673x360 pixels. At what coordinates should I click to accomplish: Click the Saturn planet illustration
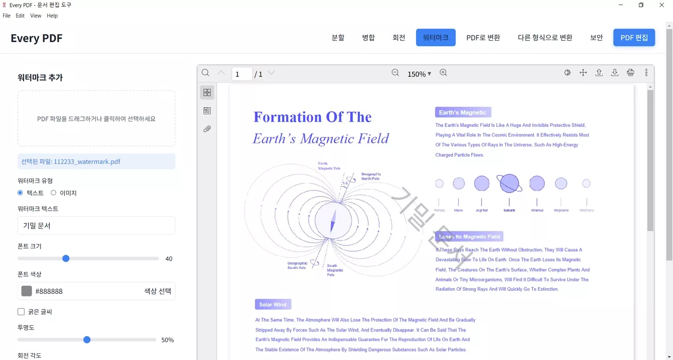tap(509, 183)
